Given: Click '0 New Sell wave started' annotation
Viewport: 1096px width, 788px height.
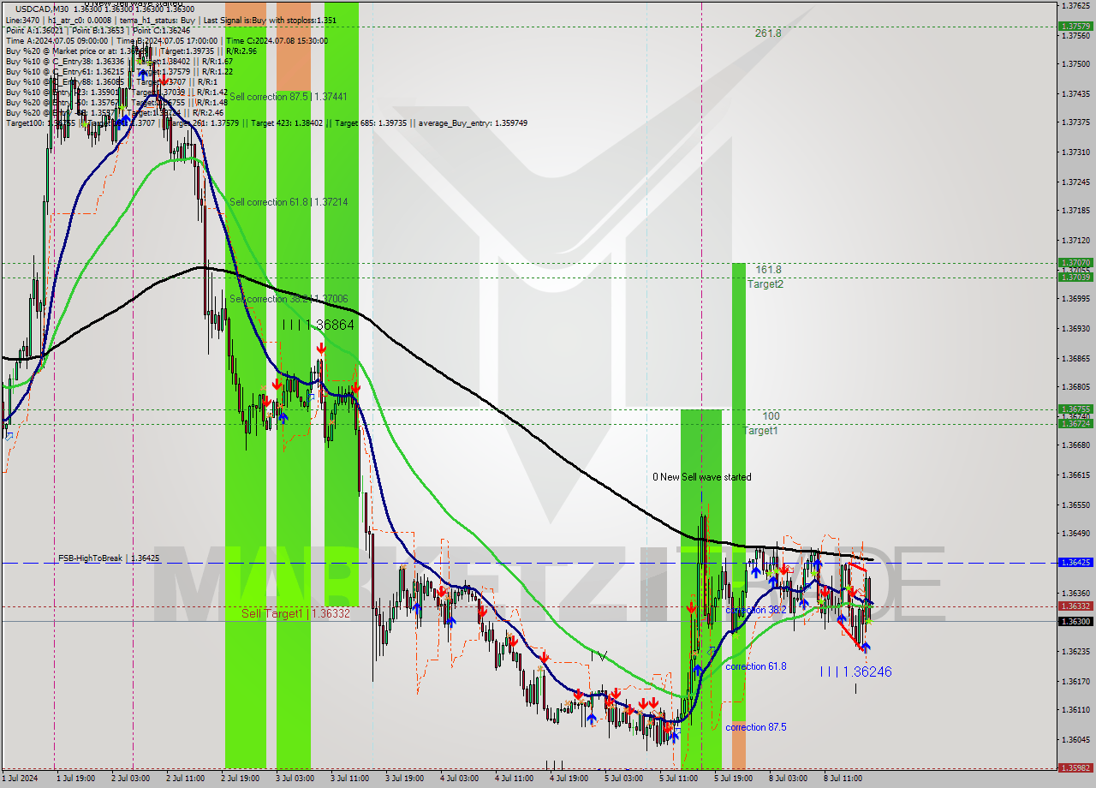Looking at the screenshot, I should (701, 477).
